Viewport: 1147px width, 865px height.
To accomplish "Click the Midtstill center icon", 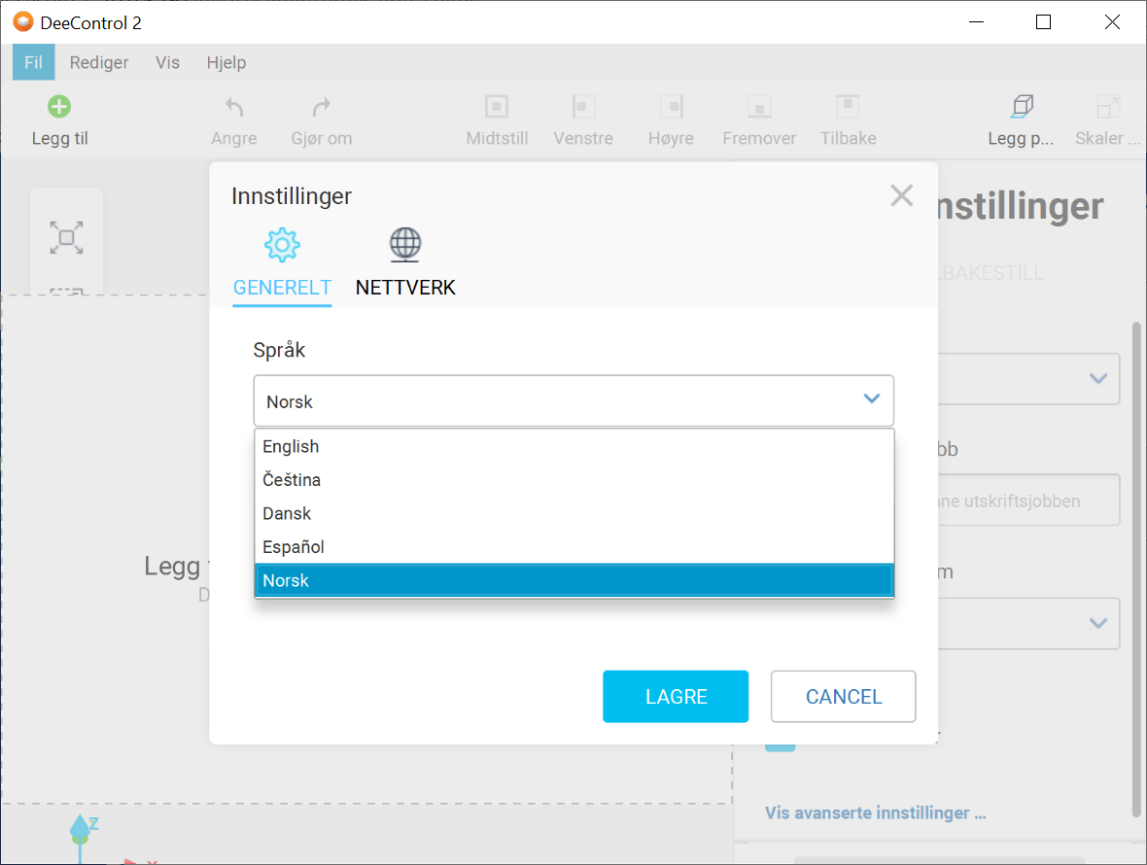I will pos(497,107).
